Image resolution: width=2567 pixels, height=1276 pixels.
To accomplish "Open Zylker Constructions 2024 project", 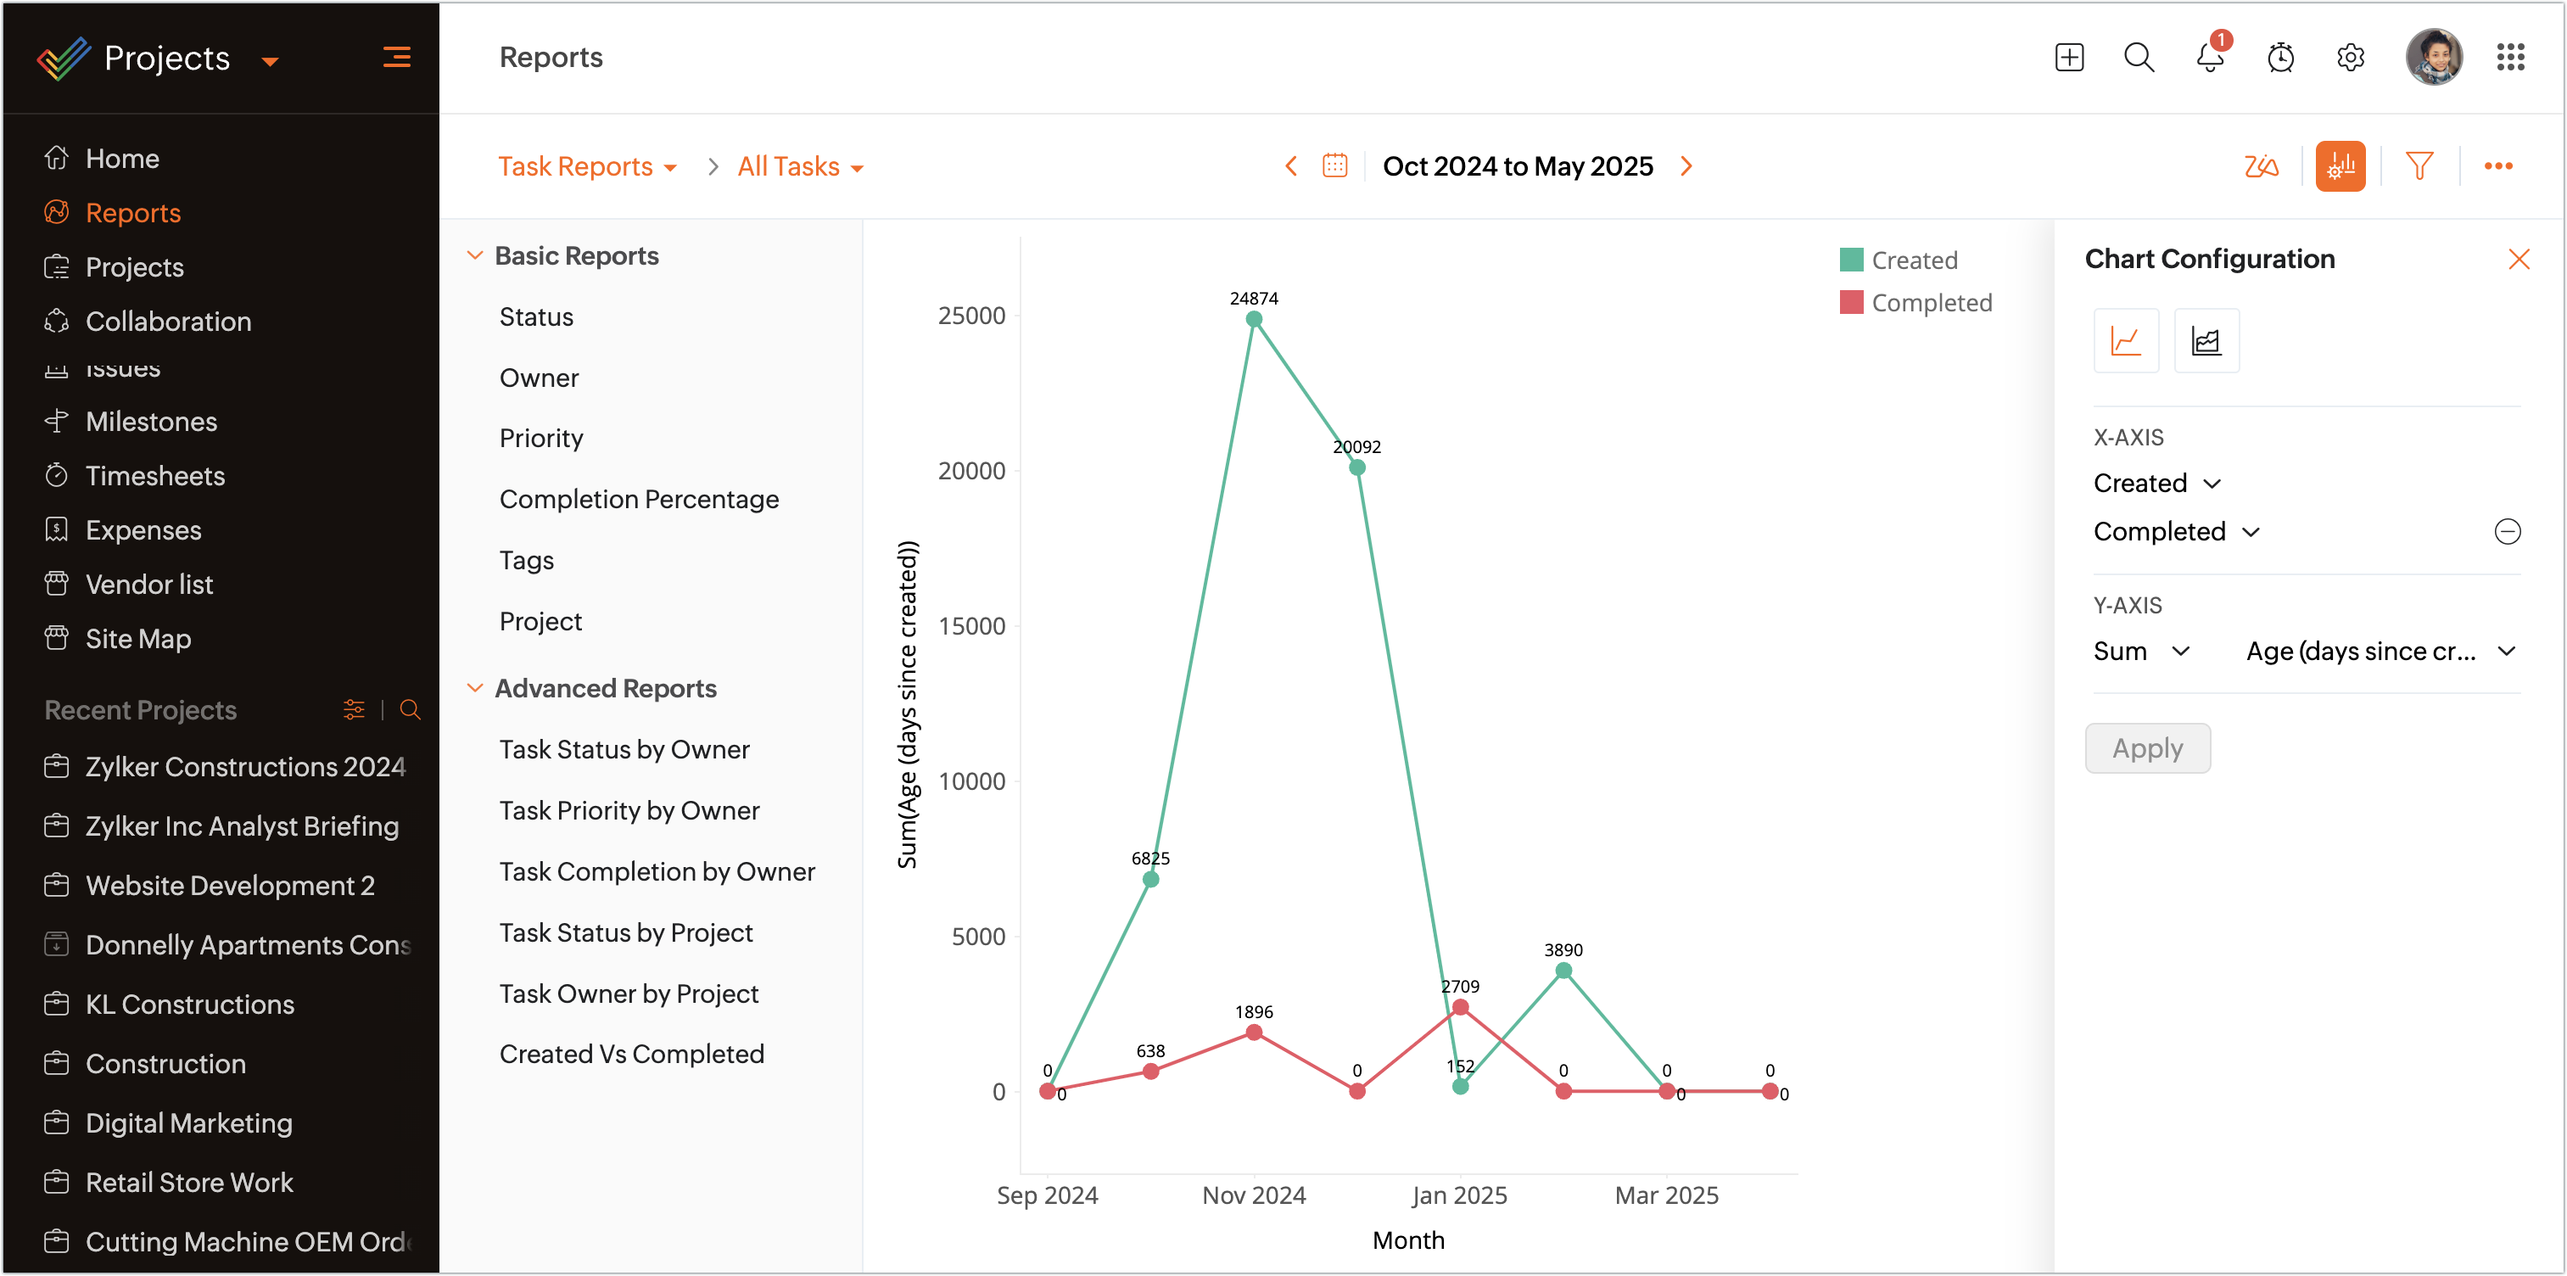I will pyautogui.click(x=244, y=767).
